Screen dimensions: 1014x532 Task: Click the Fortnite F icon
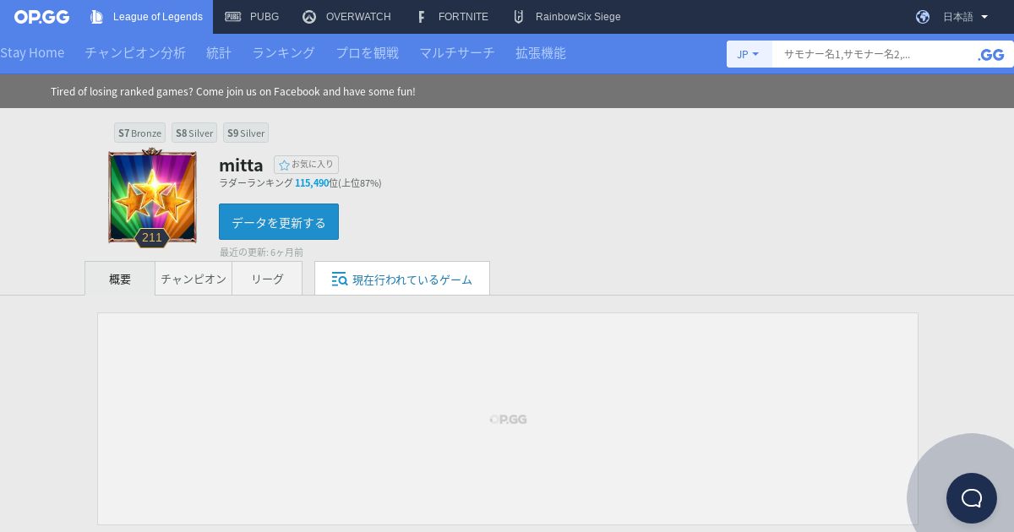click(x=422, y=17)
